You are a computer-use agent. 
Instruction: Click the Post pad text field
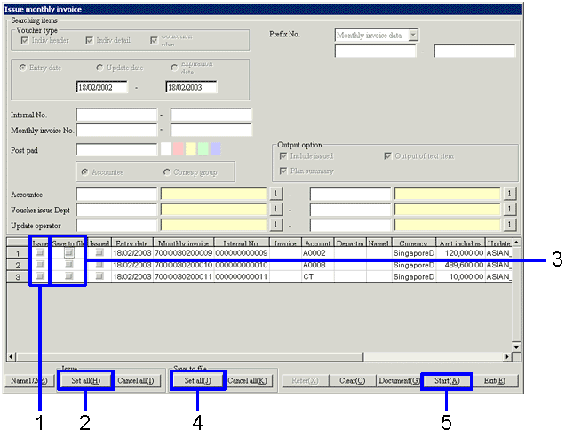[x=116, y=149]
